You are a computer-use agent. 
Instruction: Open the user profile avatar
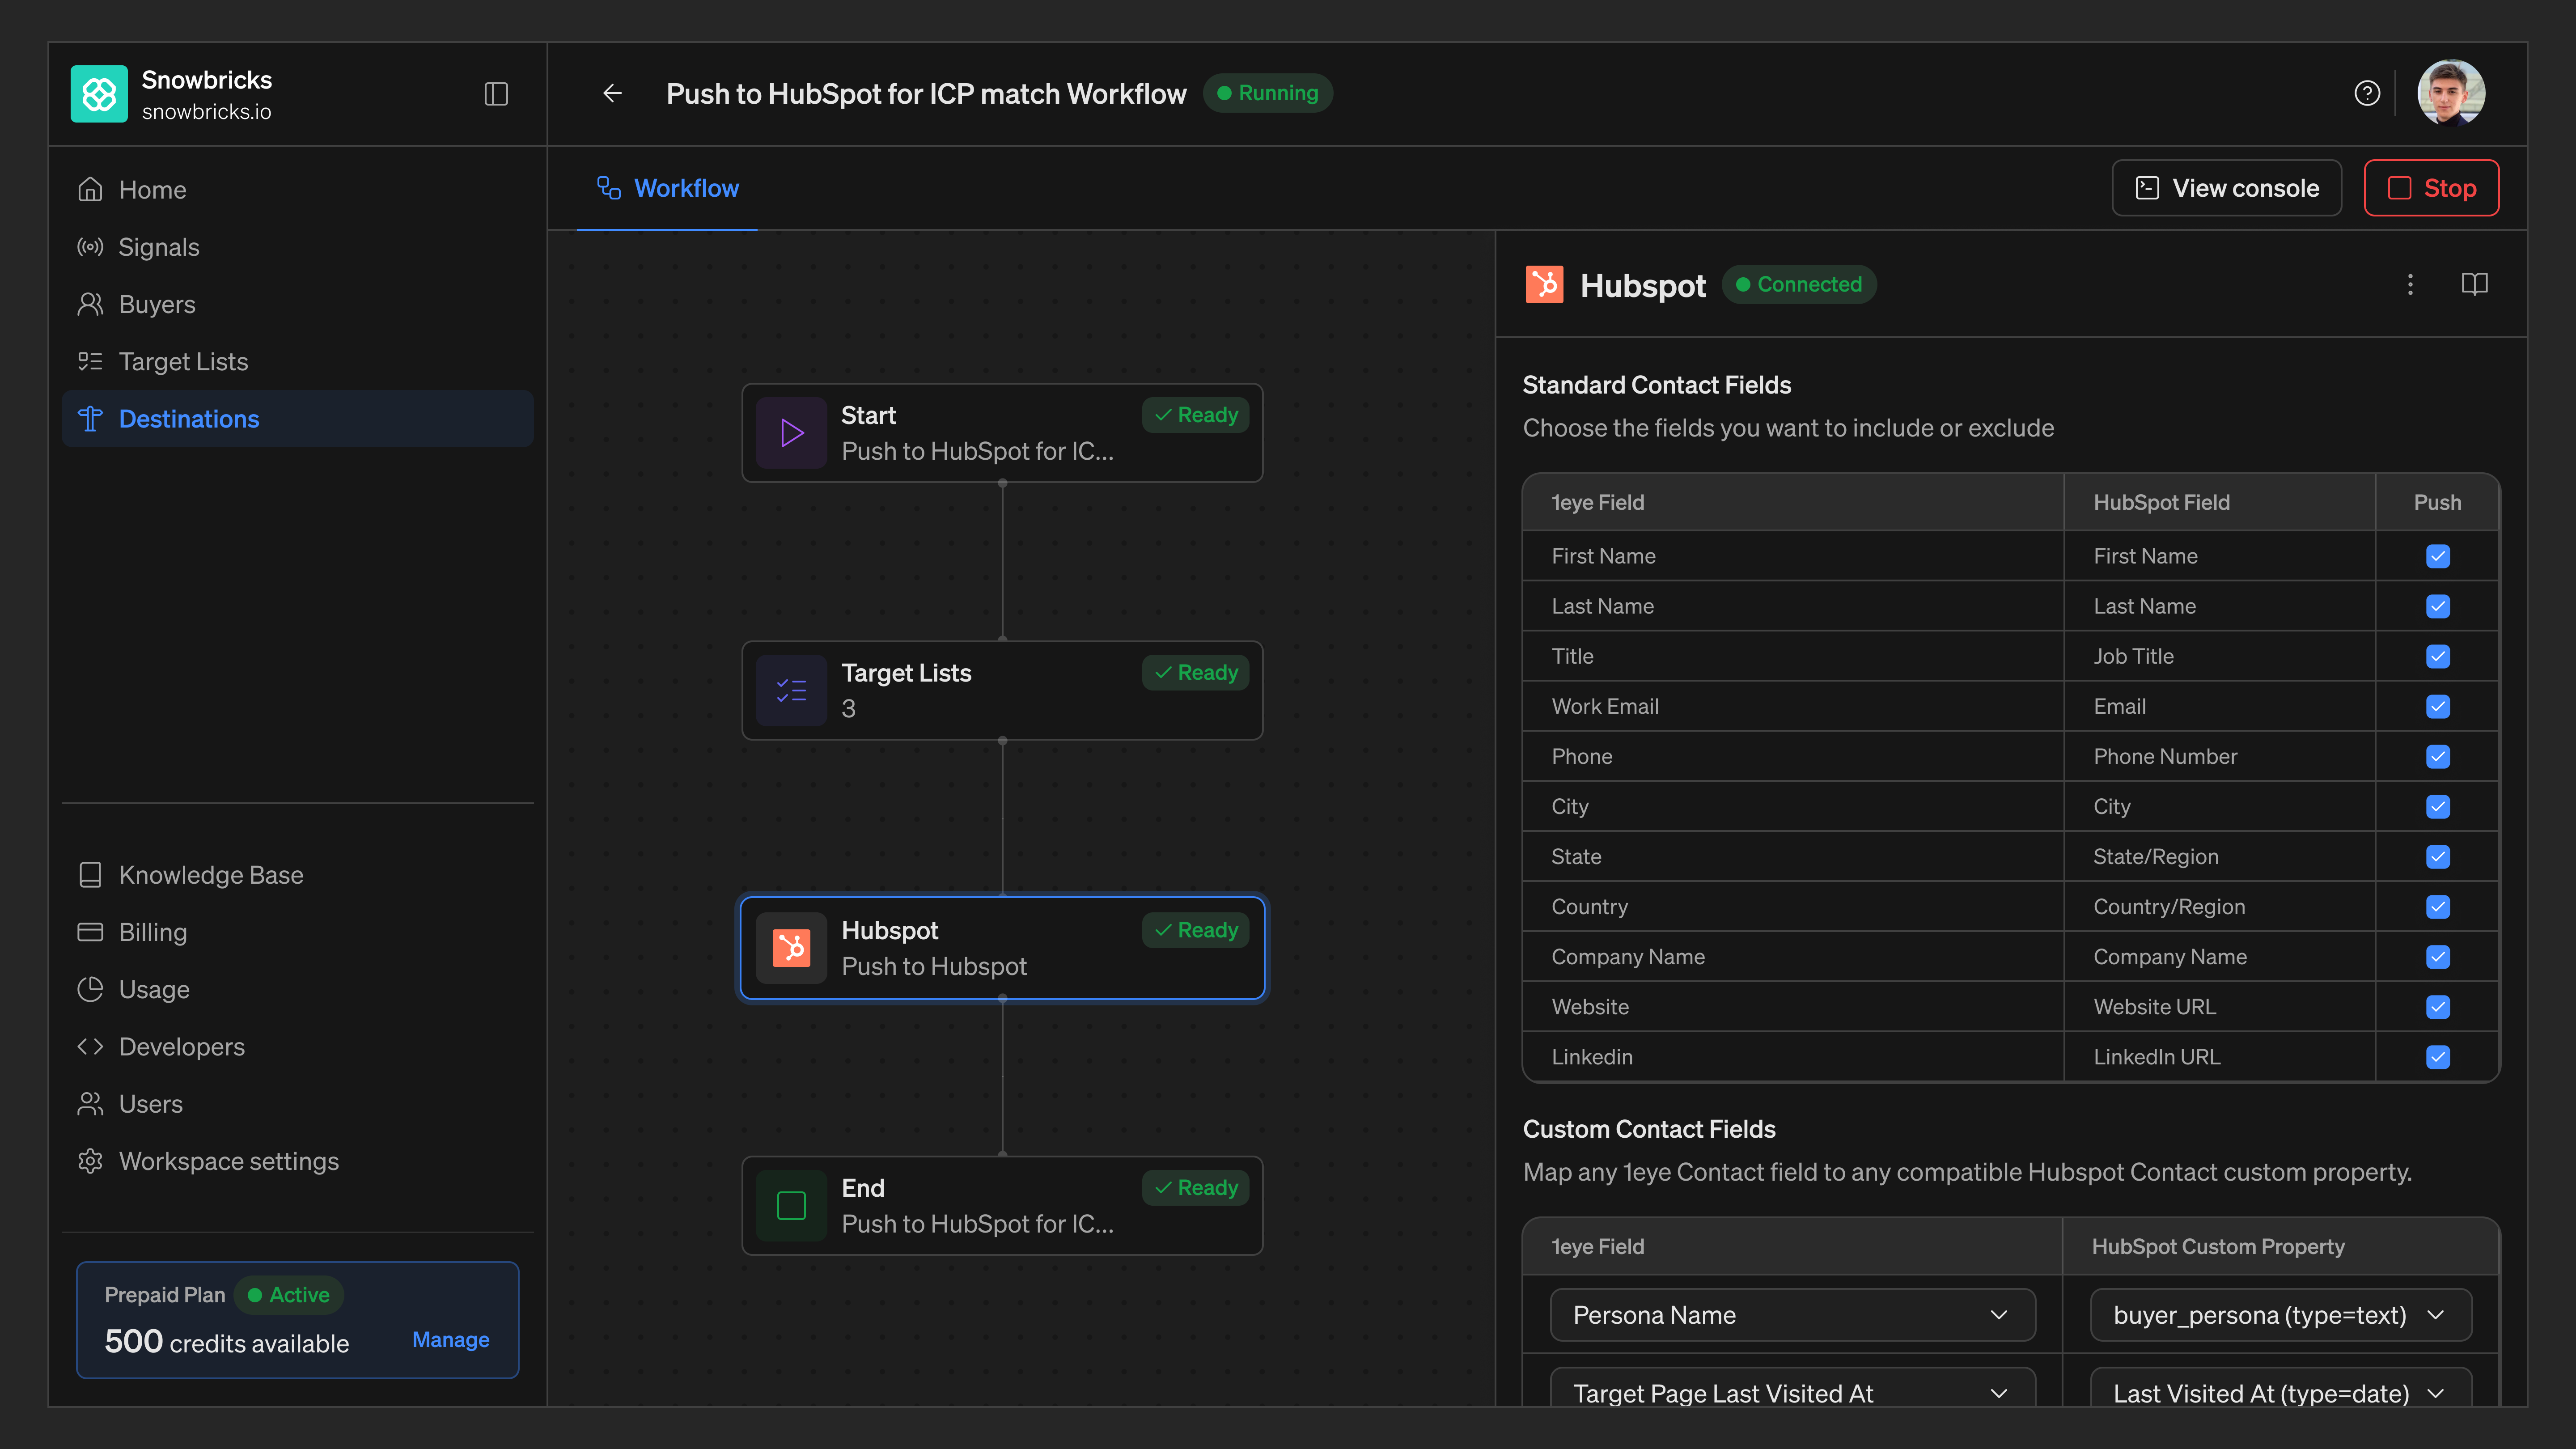click(x=2451, y=94)
